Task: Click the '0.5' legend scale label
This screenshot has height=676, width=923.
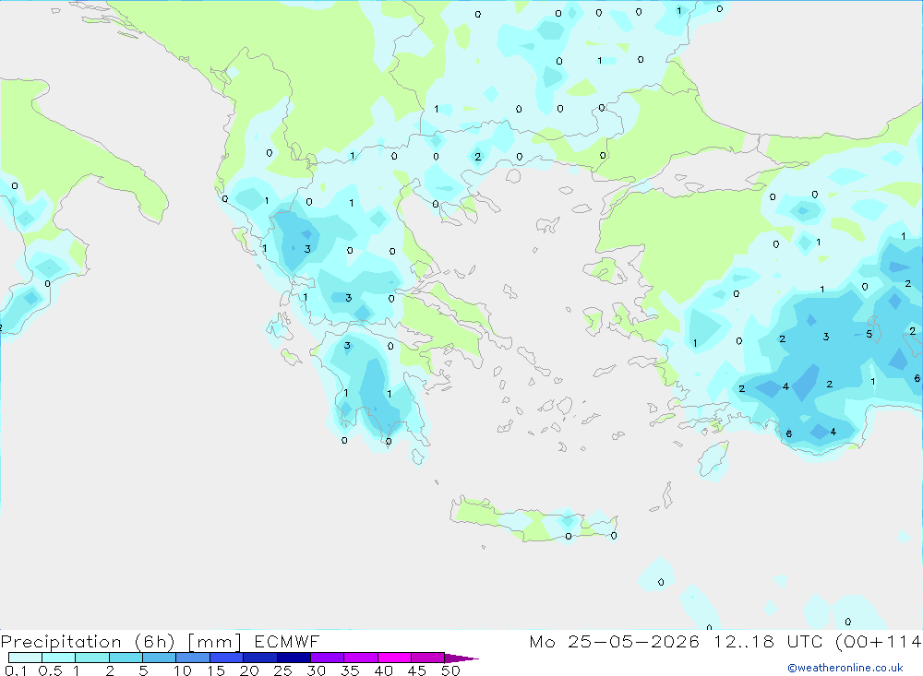Action: tap(50, 670)
